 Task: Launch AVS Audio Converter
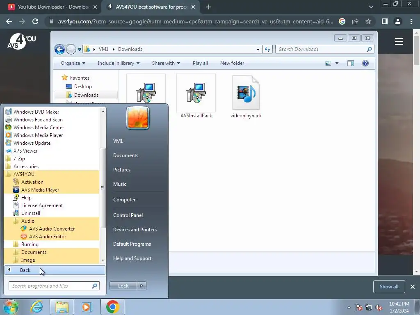coord(52,228)
